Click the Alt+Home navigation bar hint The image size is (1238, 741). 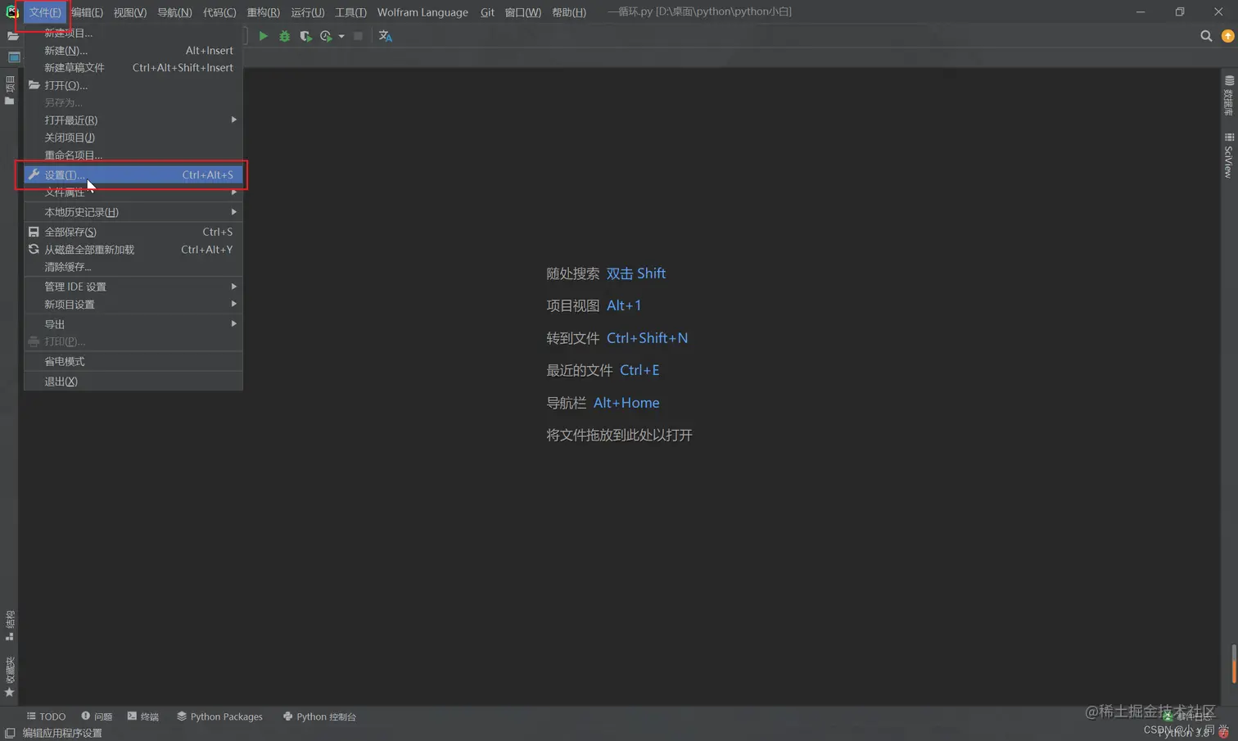tap(626, 403)
